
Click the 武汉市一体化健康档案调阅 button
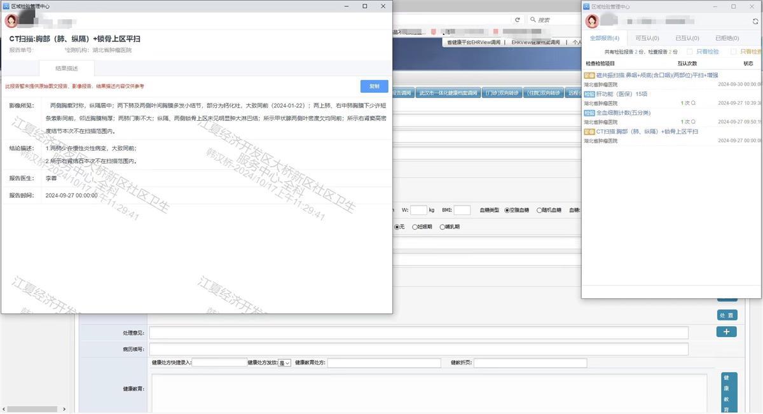pos(448,93)
